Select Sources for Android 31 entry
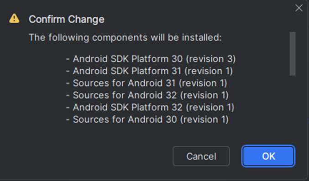 [147, 83]
